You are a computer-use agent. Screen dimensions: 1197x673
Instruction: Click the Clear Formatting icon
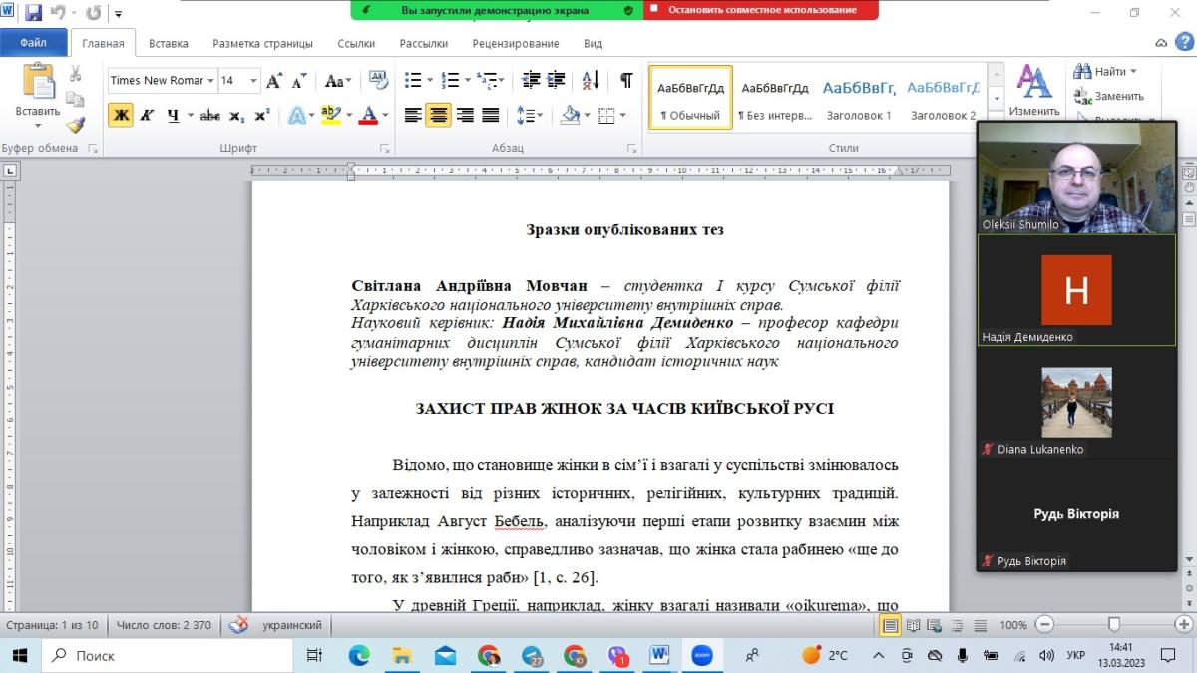coord(378,80)
